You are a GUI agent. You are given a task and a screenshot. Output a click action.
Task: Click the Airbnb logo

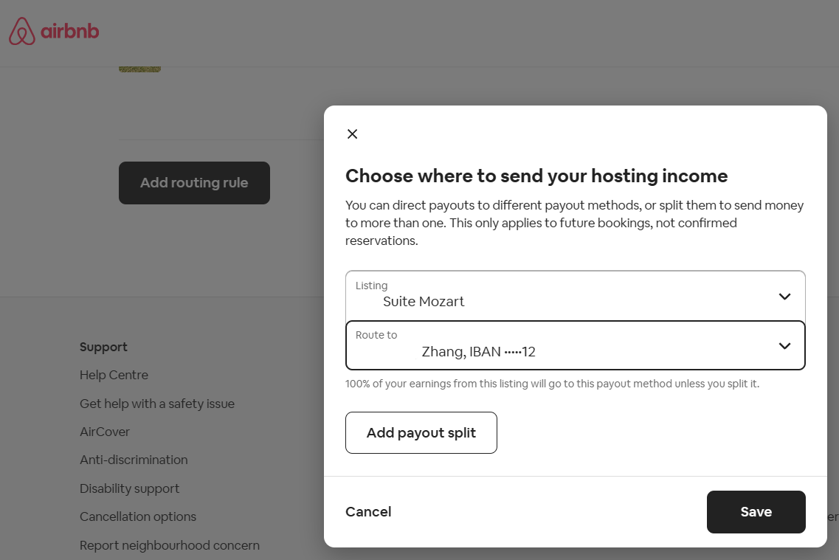click(x=54, y=31)
